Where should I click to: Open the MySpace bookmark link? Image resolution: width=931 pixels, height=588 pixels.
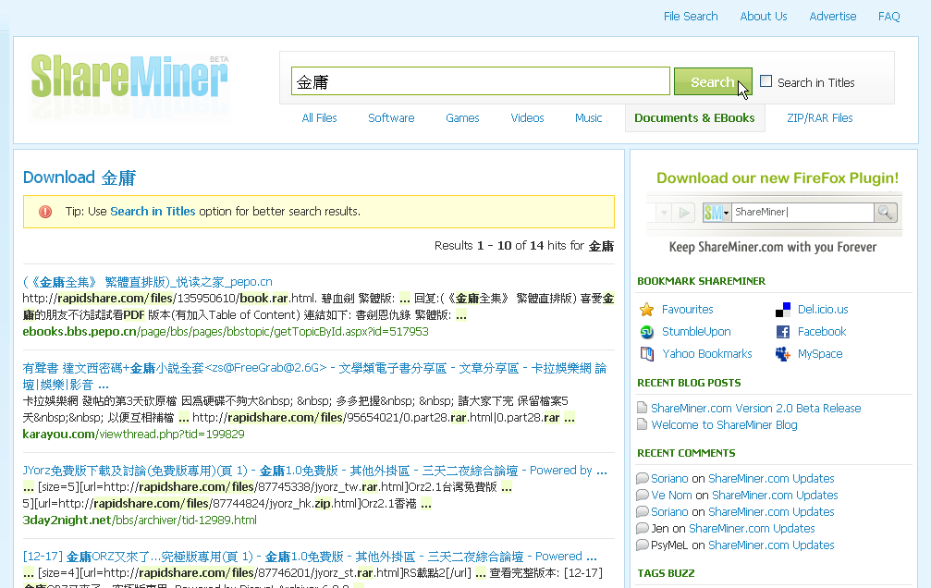[820, 354]
